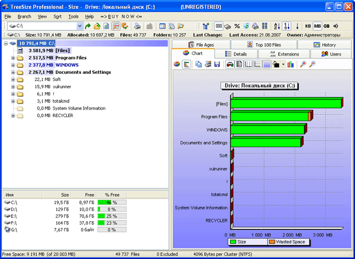Click the main toolbar printer icon

[x=137, y=26]
